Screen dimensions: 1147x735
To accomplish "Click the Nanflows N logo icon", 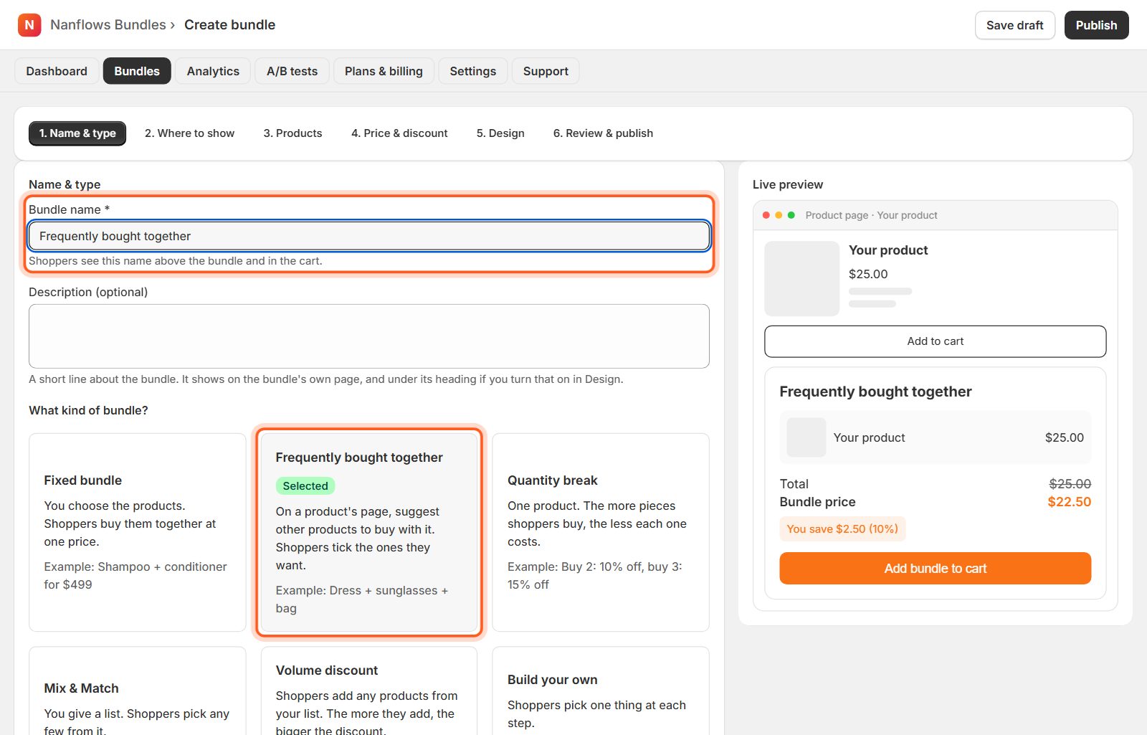I will pyautogui.click(x=29, y=25).
